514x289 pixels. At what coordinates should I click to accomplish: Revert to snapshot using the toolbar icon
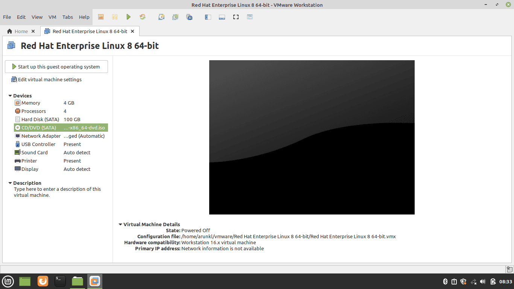(x=175, y=17)
